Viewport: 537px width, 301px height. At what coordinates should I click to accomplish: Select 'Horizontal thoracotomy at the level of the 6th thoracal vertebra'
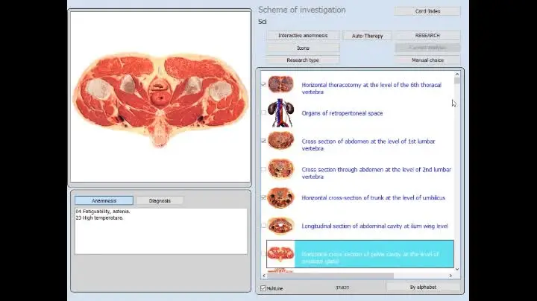[x=371, y=88]
